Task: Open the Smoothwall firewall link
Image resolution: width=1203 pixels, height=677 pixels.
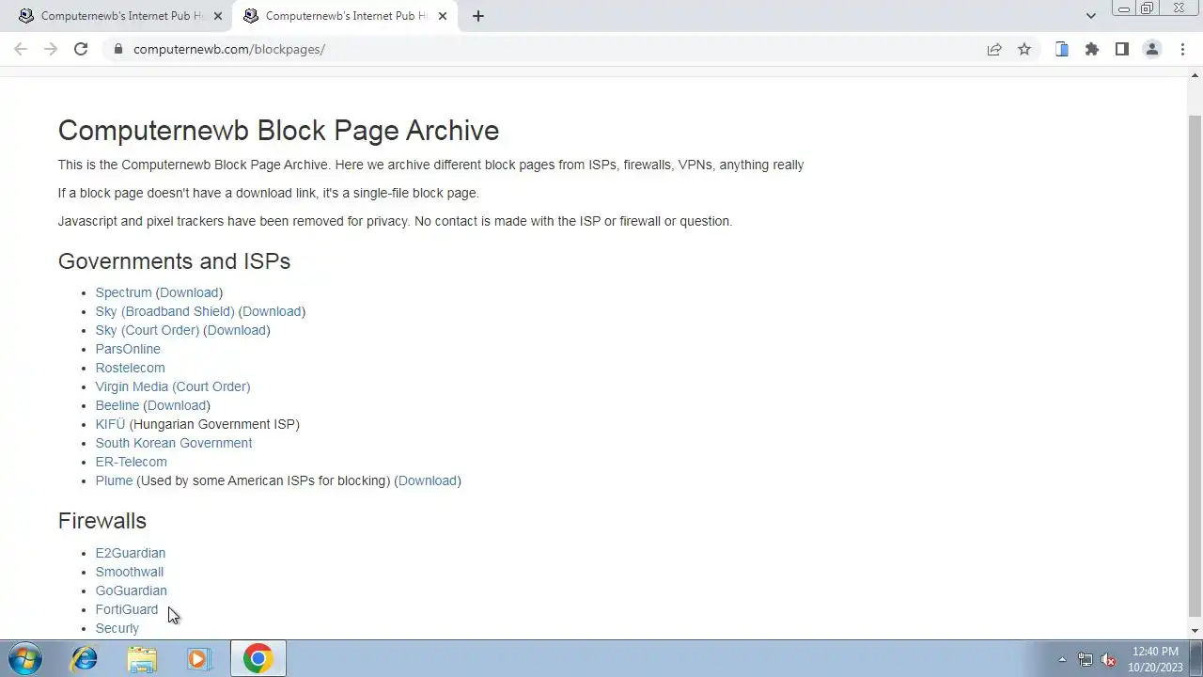Action: [x=129, y=572]
